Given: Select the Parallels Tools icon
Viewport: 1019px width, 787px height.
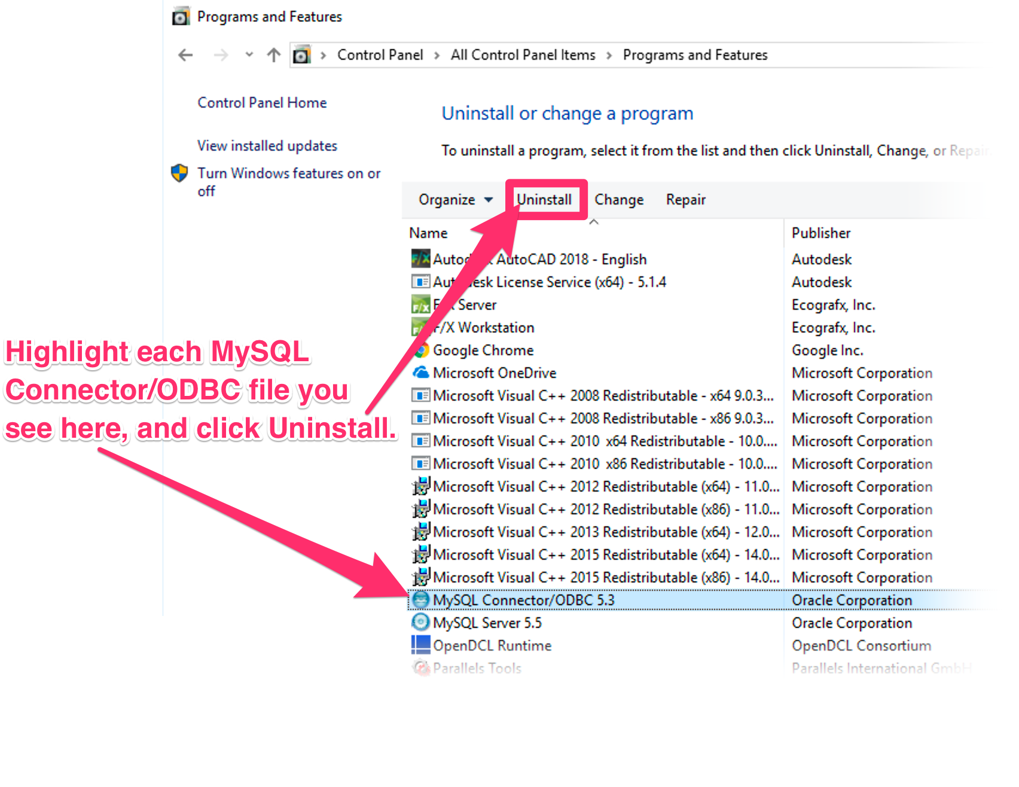Looking at the screenshot, I should (x=421, y=667).
